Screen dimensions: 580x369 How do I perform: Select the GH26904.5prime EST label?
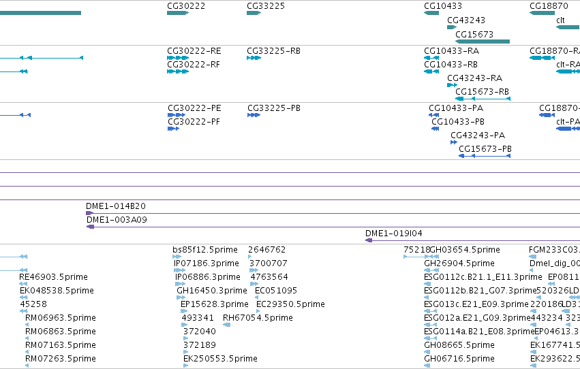[459, 263]
